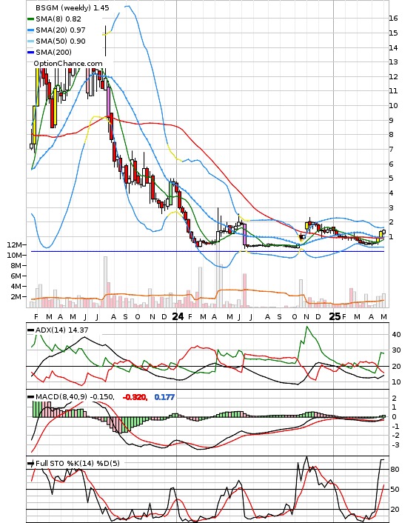Click the bold 24 year marker

click(178, 316)
